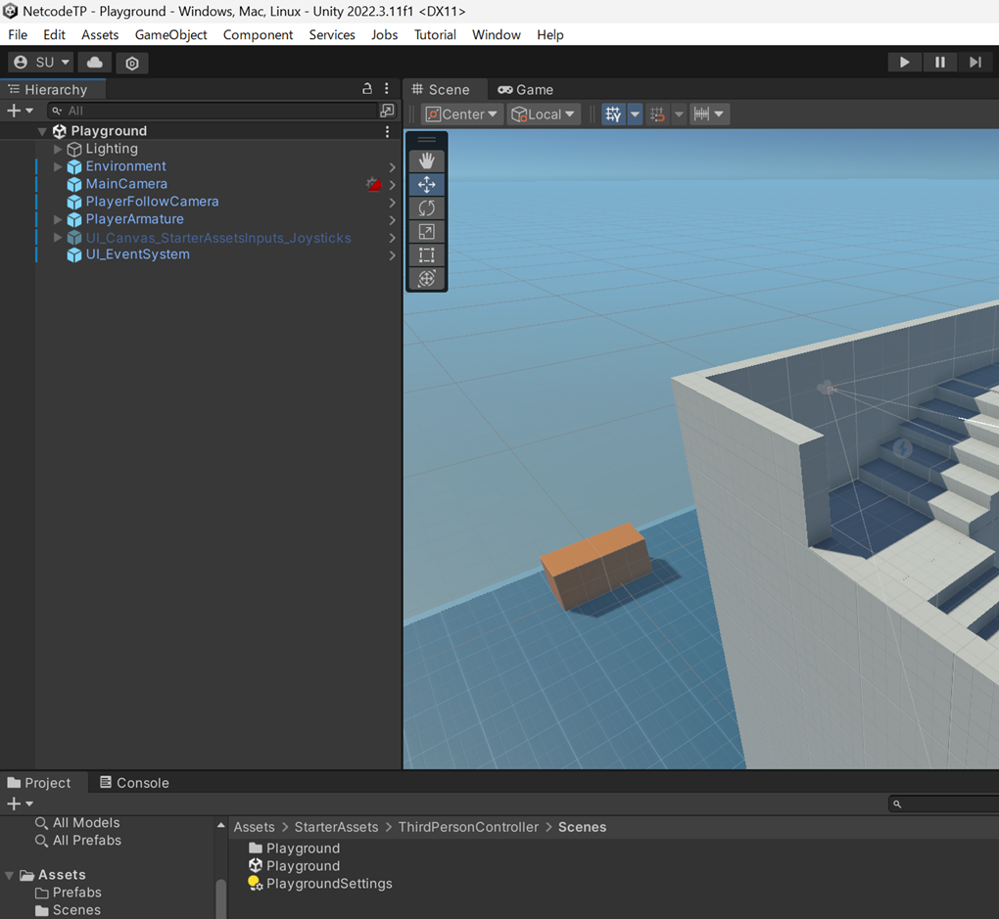Select the Rotate tool
This screenshot has width=999, height=919.
coord(427,207)
